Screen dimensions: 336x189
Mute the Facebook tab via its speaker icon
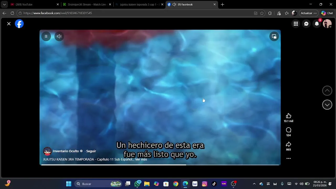point(174,4)
